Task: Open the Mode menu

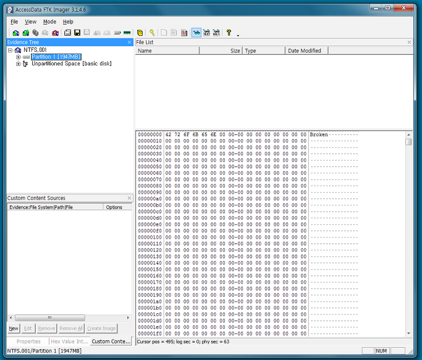Action: coord(50,22)
